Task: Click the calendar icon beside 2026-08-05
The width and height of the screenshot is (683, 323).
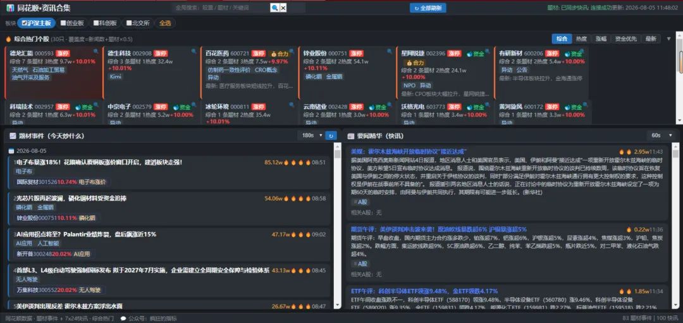Action: 11,151
